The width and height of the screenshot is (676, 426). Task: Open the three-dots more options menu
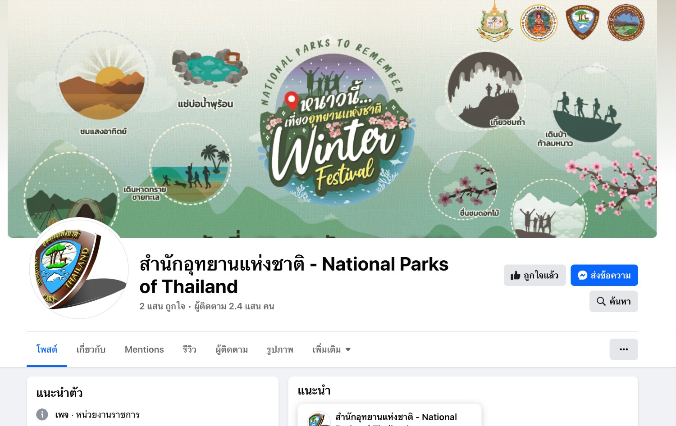[624, 349]
